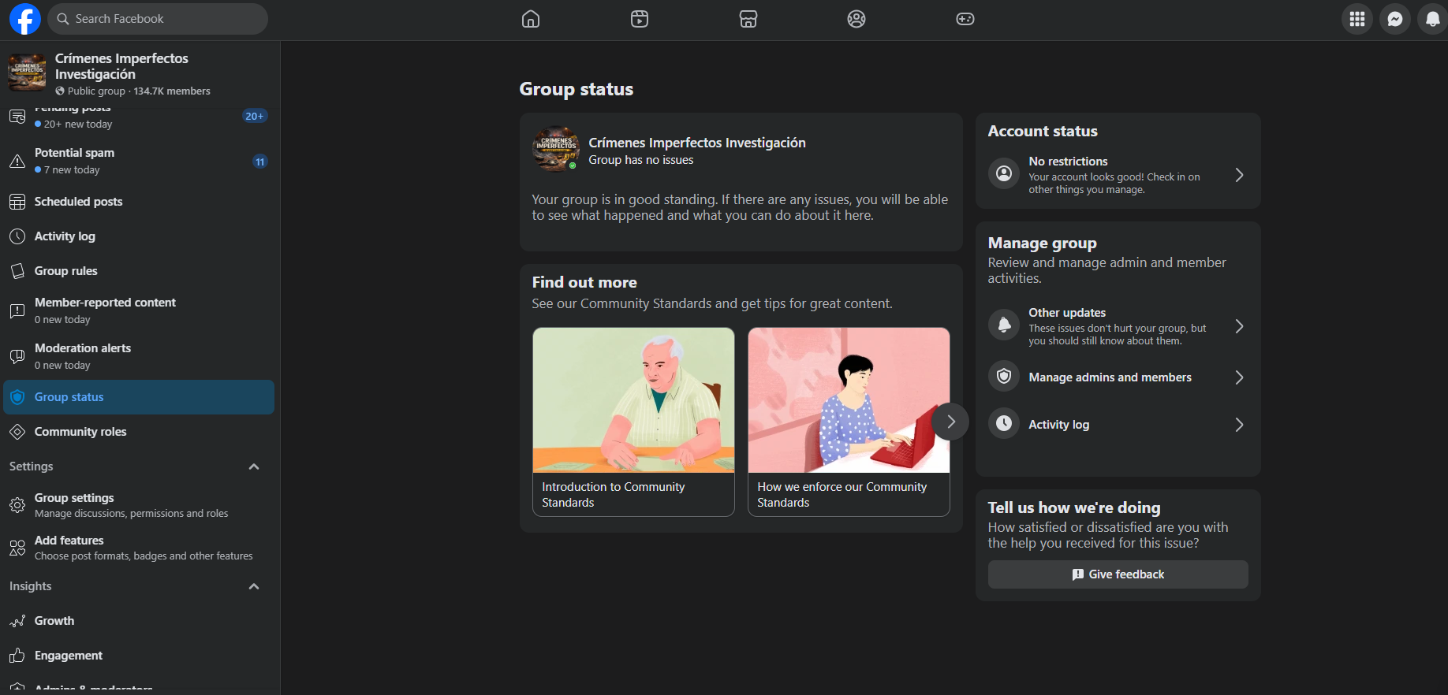Click the 20+ pending posts badge
Viewport: 1448px width, 695px height.
coord(254,116)
